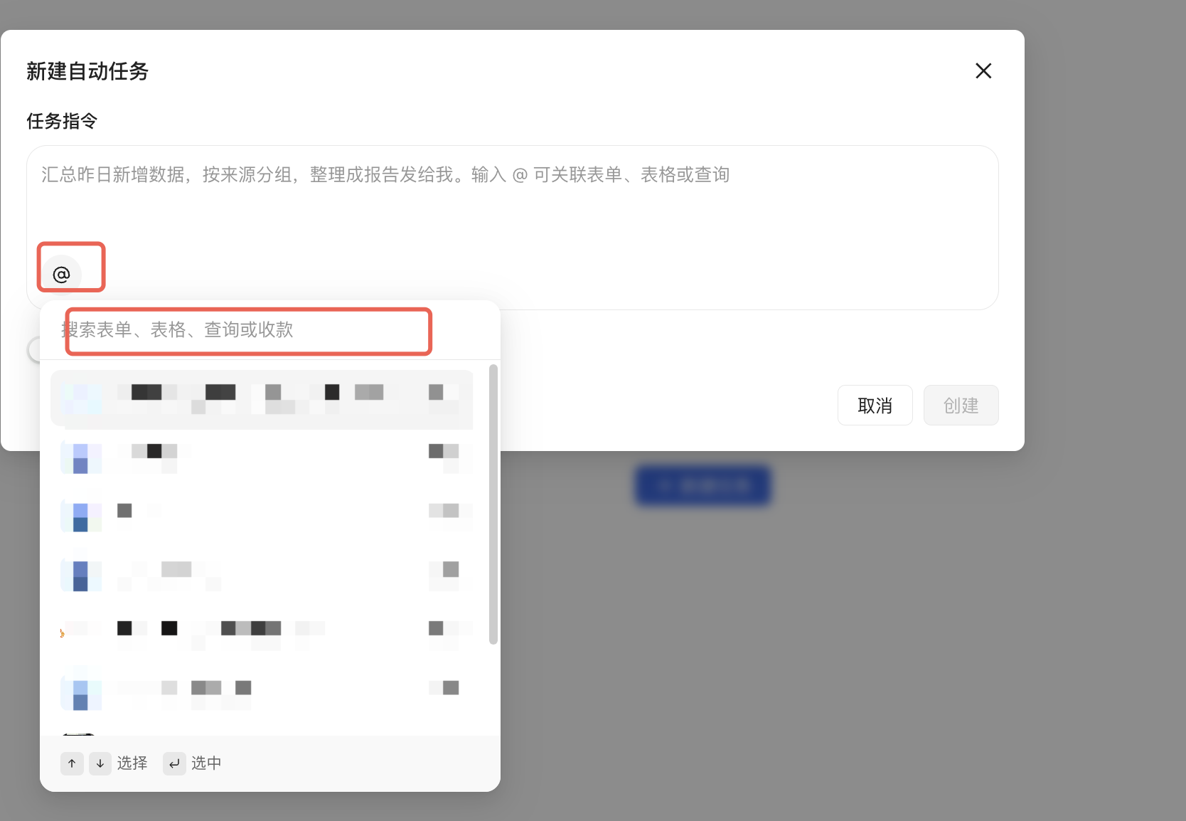Viewport: 1186px width, 821px height.
Task: Click the 取消 button
Action: tap(875, 406)
